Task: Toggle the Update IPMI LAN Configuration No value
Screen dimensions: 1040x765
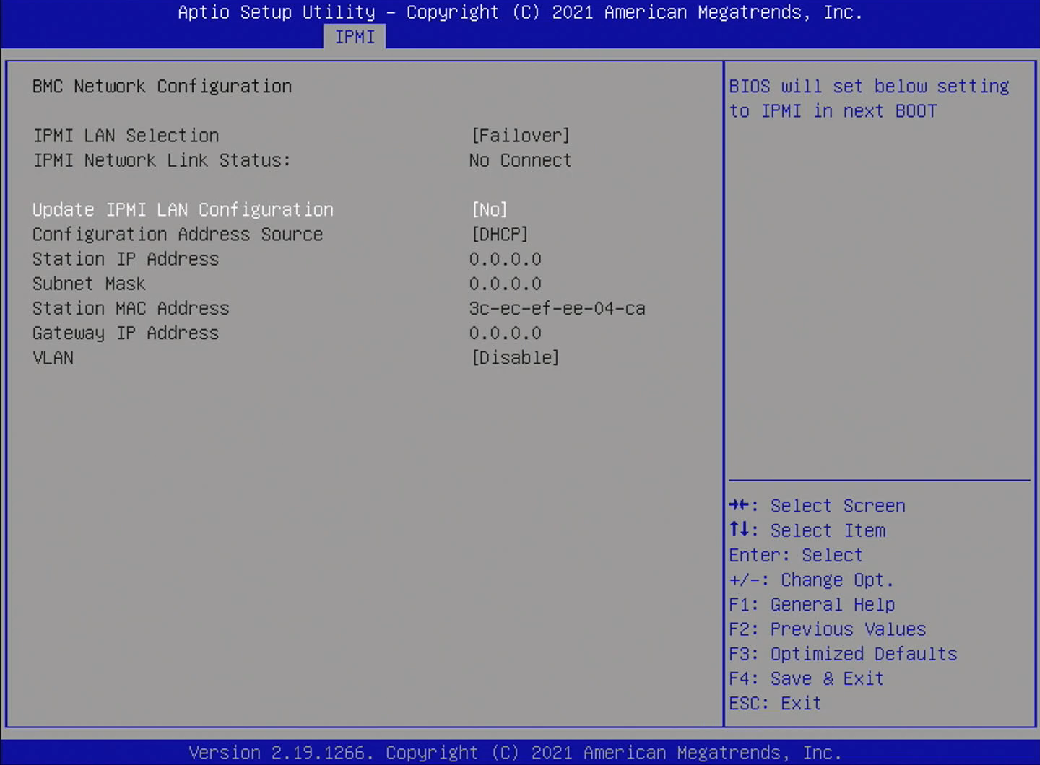Action: click(x=489, y=210)
